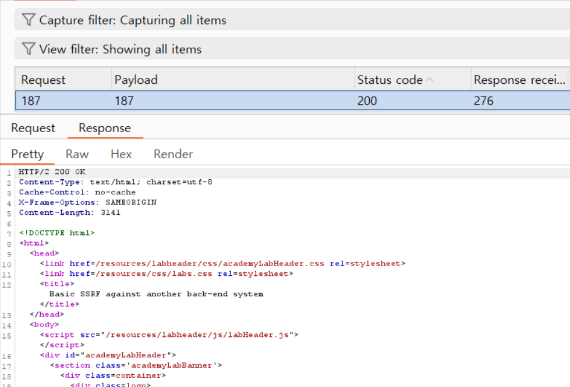This screenshot has height=387, width=570.
Task: Click the opening <html> tag line
Action: point(34,243)
